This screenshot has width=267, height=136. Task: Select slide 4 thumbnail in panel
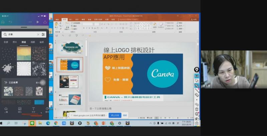click(70, 99)
